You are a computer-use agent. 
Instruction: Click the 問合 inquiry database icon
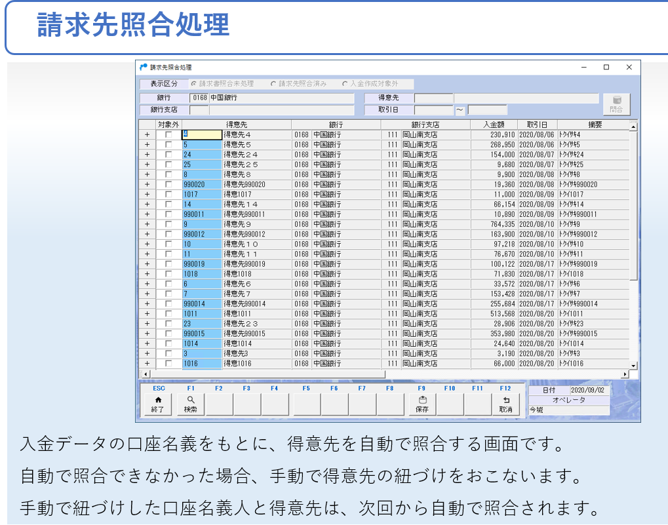pyautogui.click(x=616, y=104)
